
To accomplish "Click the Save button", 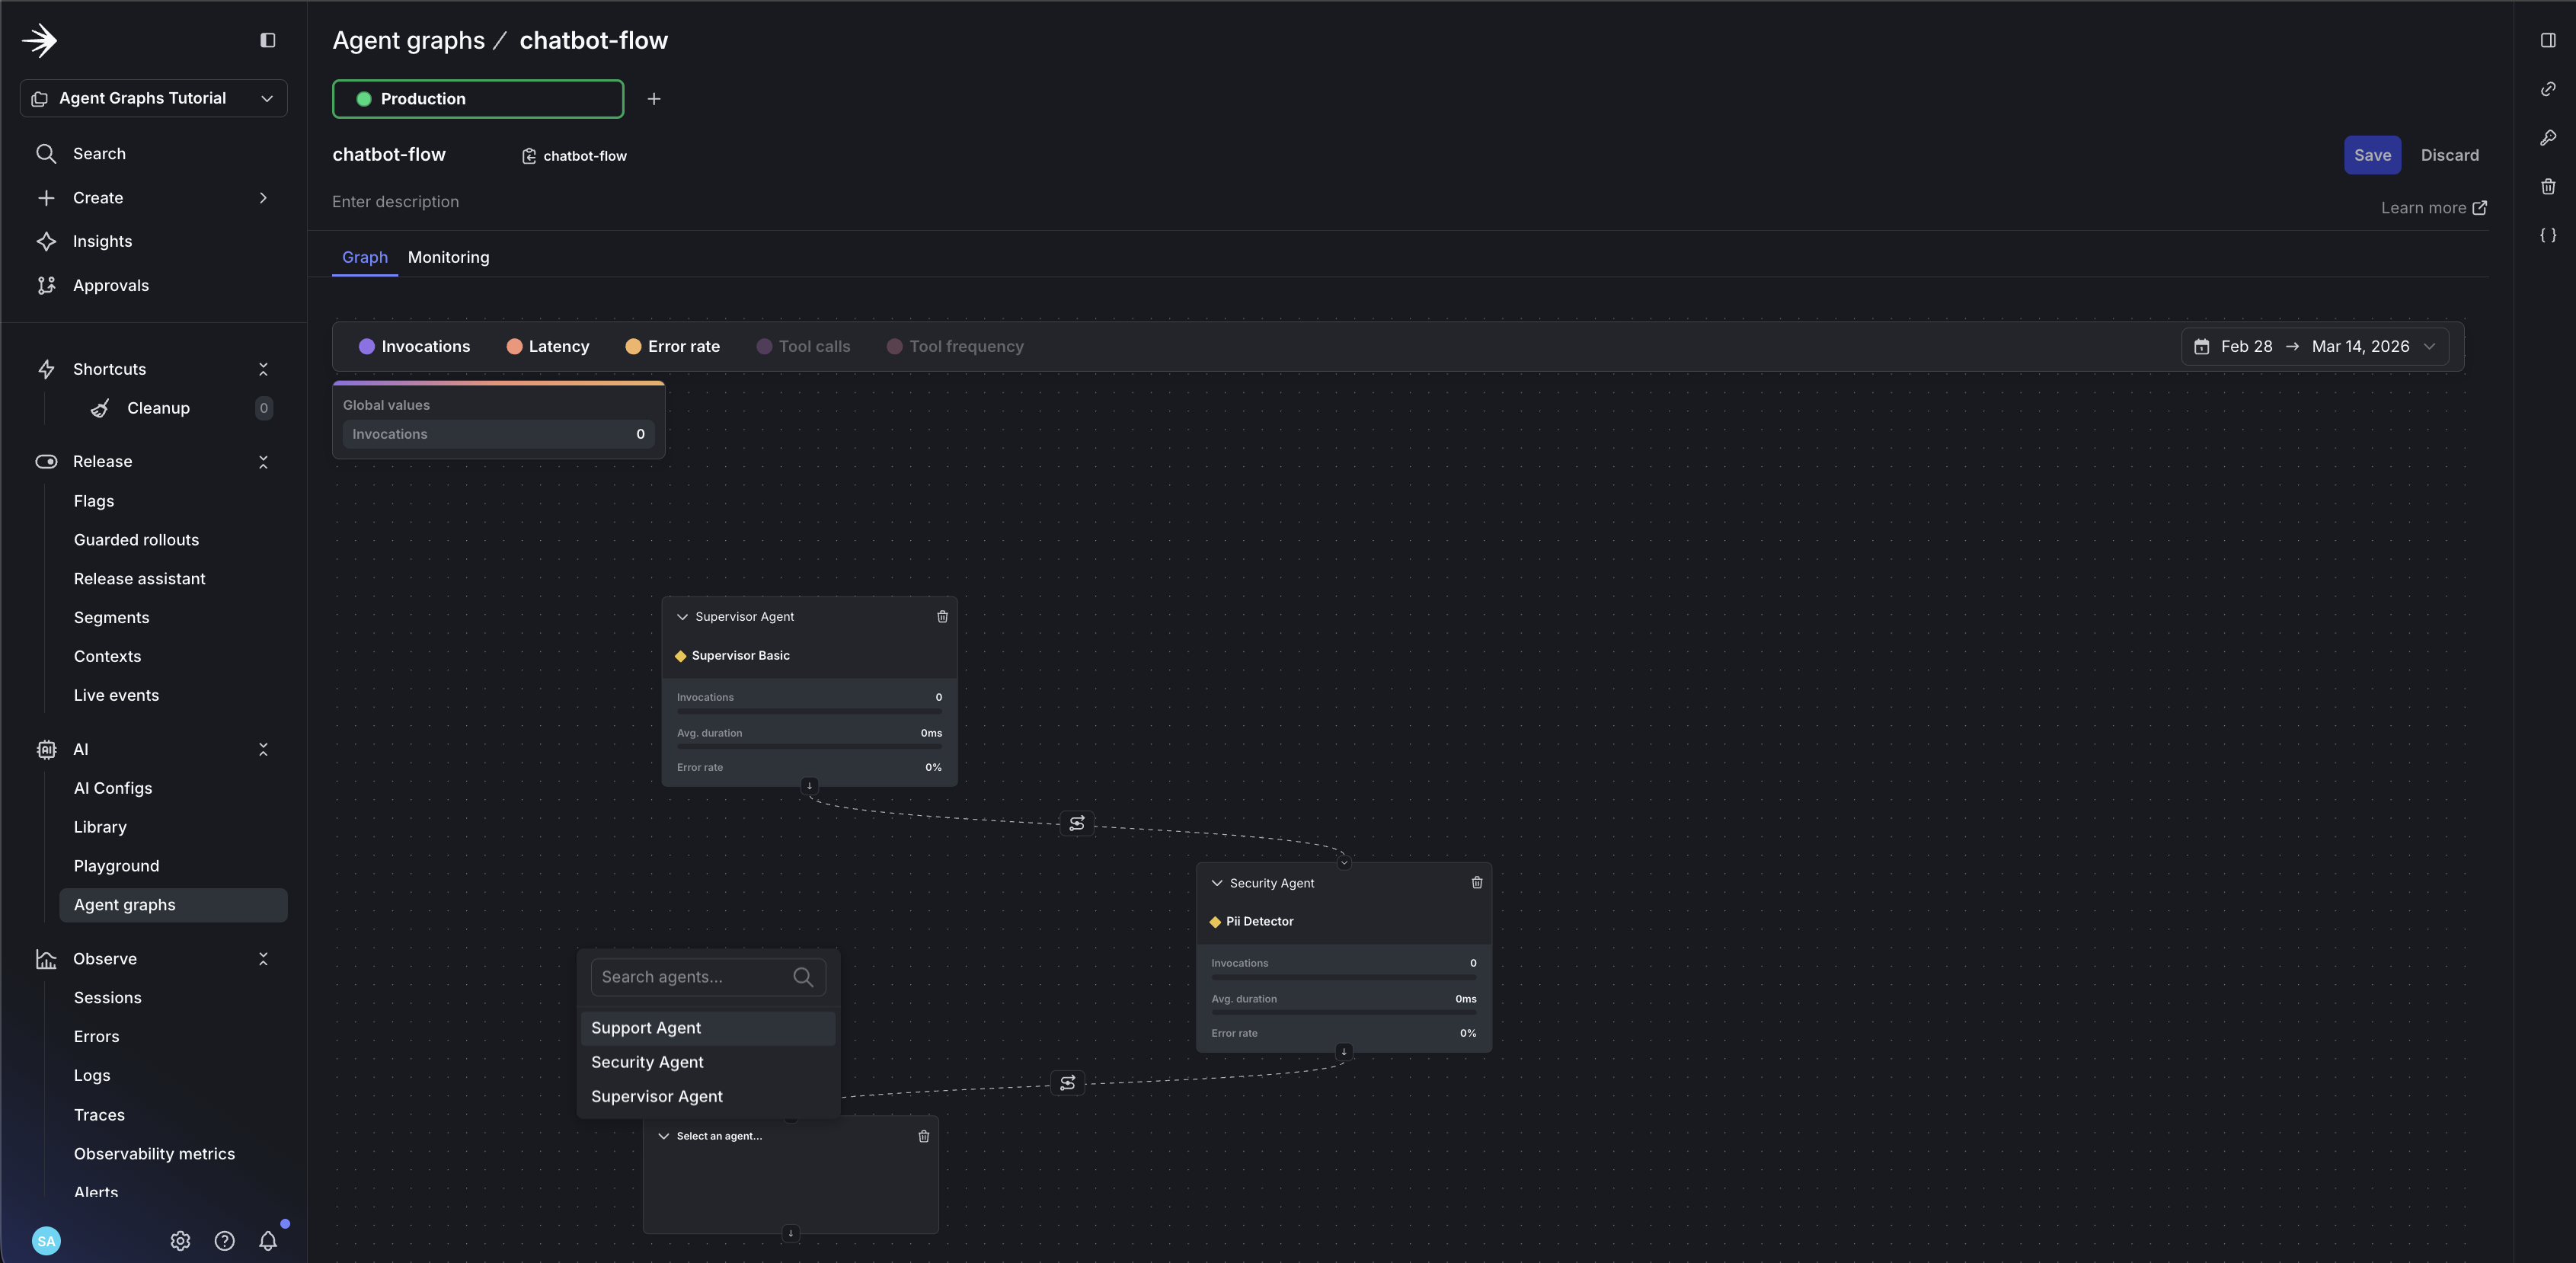I will 2371,155.
